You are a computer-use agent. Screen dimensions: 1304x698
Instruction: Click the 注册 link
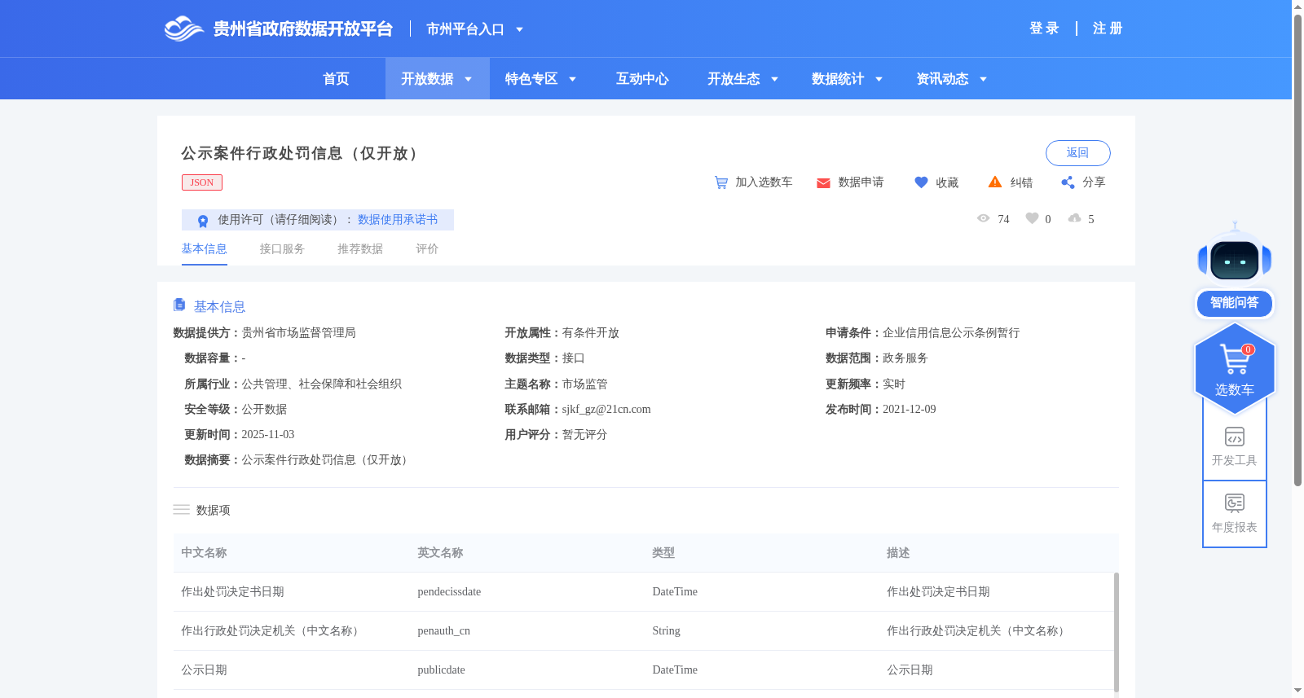[1108, 29]
